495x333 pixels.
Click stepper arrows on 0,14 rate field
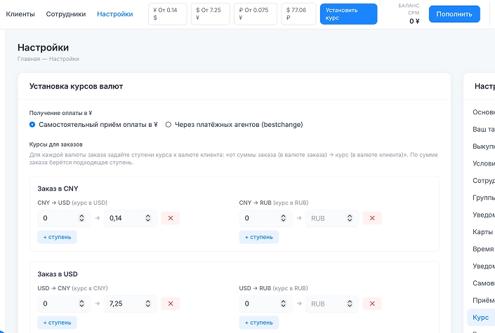[148, 218]
